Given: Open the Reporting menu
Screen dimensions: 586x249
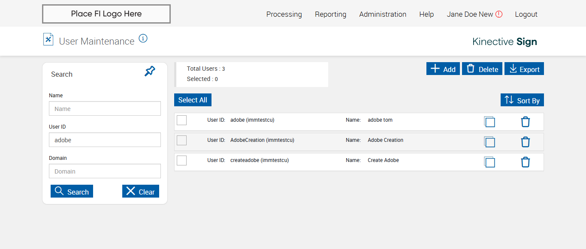Looking at the screenshot, I should coord(330,14).
